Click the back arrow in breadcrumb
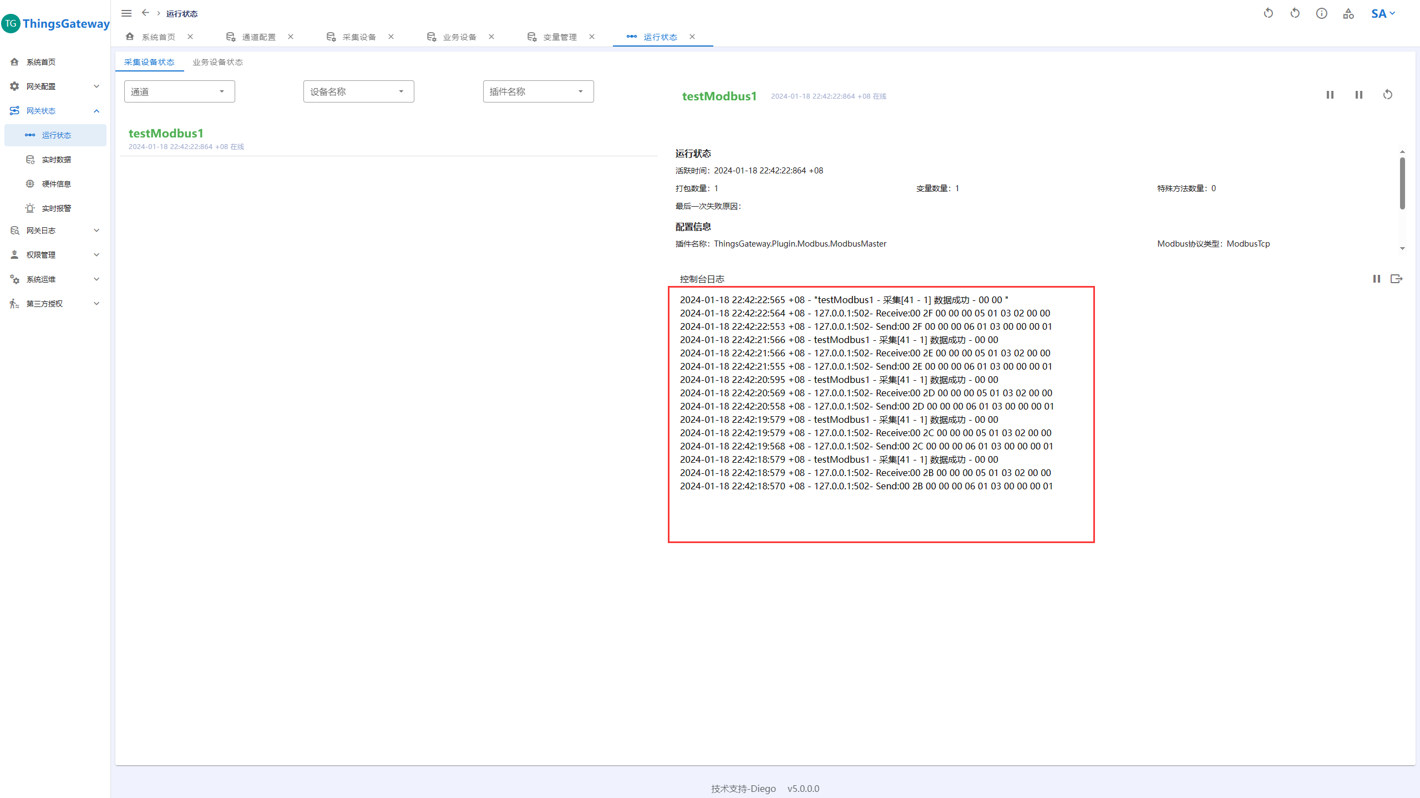Screen dimensions: 1420x798 (145, 13)
